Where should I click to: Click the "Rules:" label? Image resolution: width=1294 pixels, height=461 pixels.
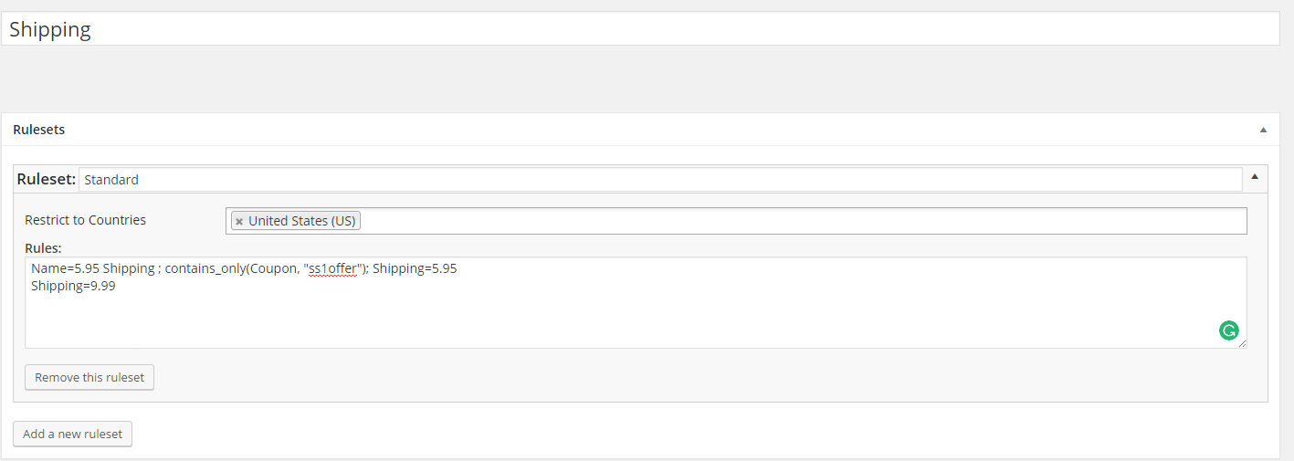pyautogui.click(x=43, y=247)
